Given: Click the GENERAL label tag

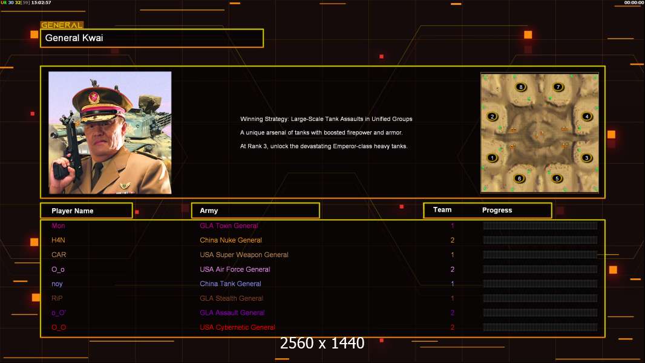Looking at the screenshot, I should (x=62, y=25).
